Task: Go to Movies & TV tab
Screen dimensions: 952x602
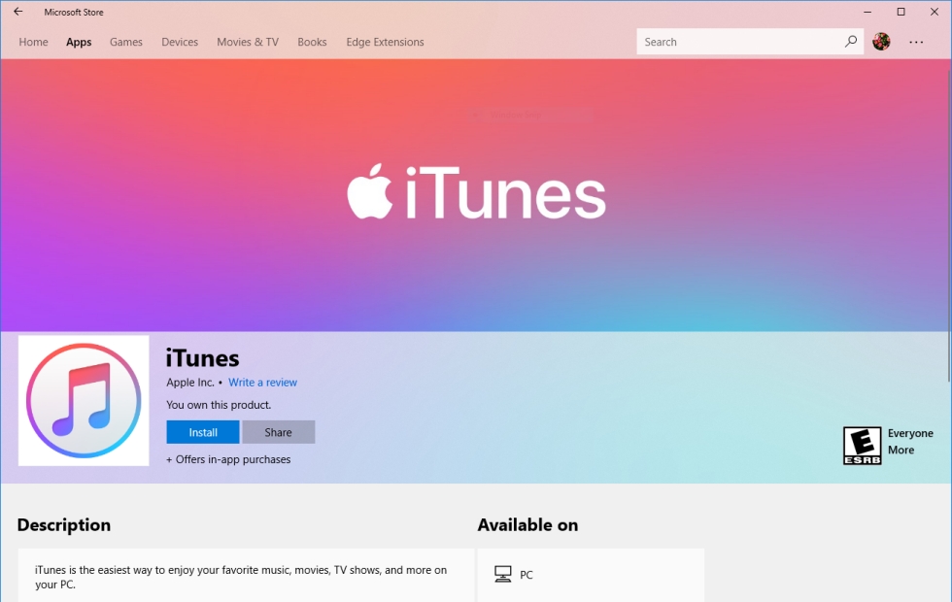Action: (x=248, y=42)
